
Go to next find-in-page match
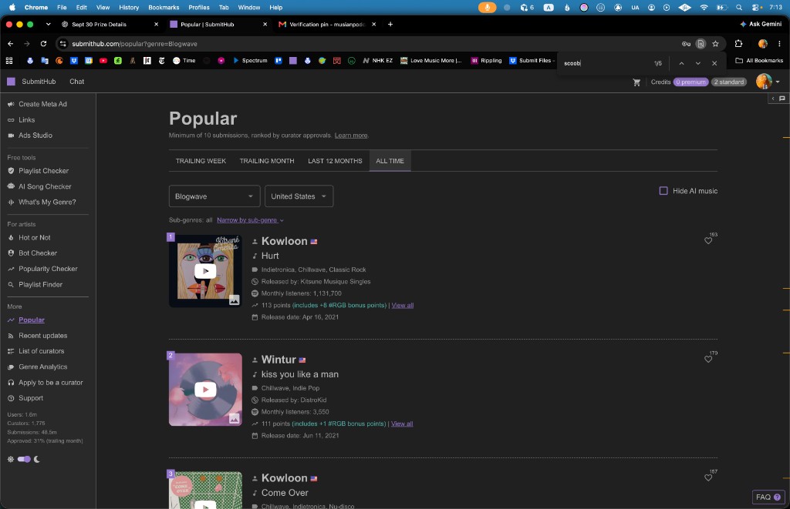tap(697, 63)
